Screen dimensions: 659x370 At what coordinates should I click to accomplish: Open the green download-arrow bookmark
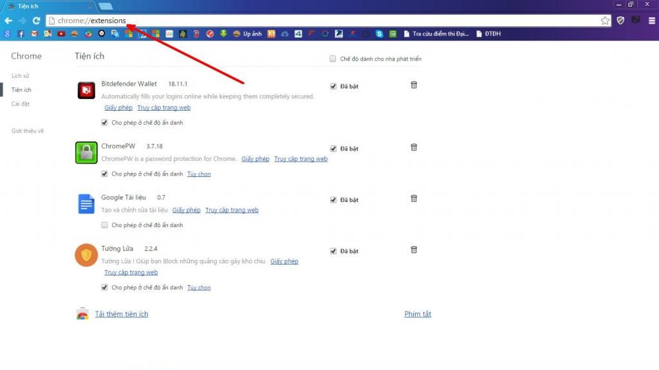tap(223, 34)
